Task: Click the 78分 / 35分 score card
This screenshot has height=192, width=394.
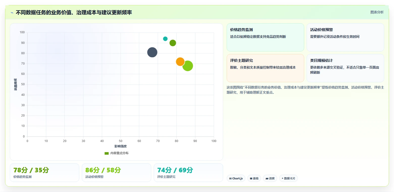Action: [x=44, y=173]
